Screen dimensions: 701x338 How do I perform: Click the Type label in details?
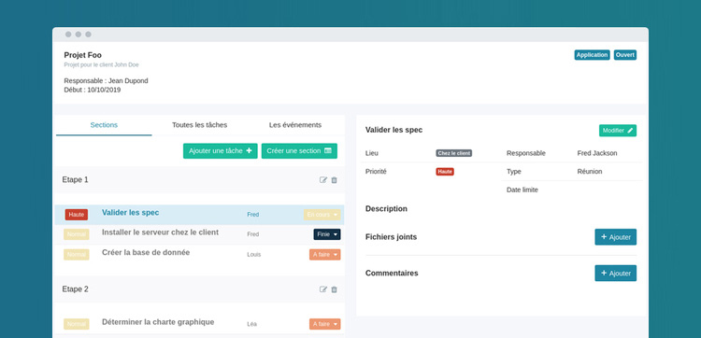coord(514,172)
